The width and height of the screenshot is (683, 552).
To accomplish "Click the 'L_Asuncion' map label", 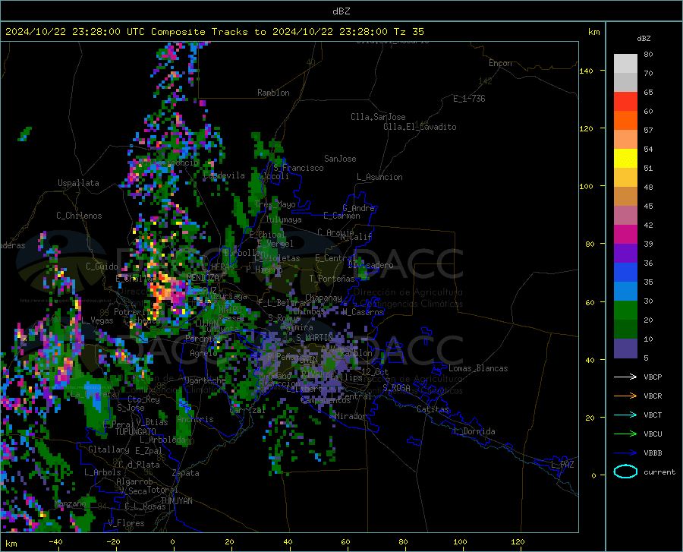I will click(x=380, y=177).
